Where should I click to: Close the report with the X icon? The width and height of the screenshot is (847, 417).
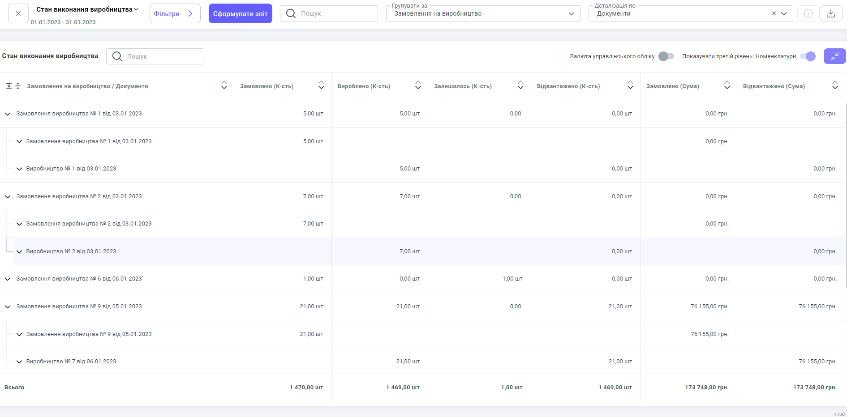18,13
